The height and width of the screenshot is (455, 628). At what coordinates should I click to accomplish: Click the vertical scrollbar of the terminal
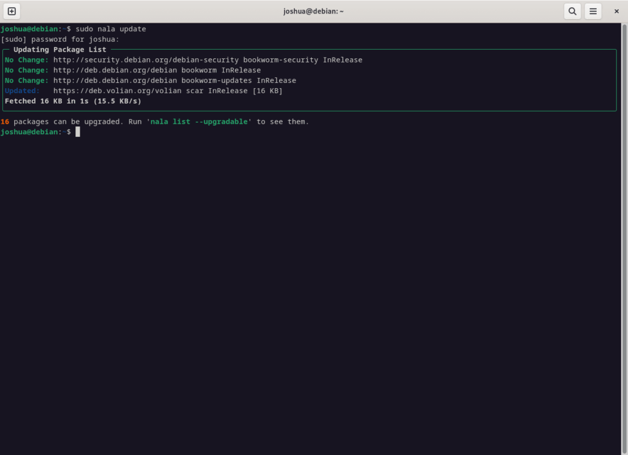[624, 239]
